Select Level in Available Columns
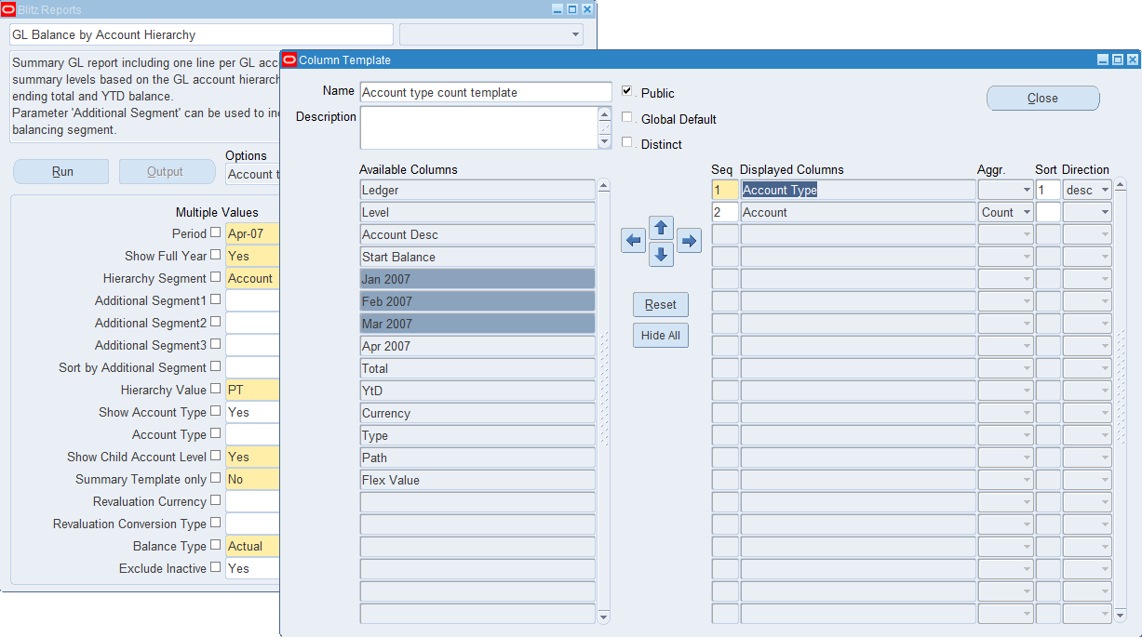 click(477, 212)
